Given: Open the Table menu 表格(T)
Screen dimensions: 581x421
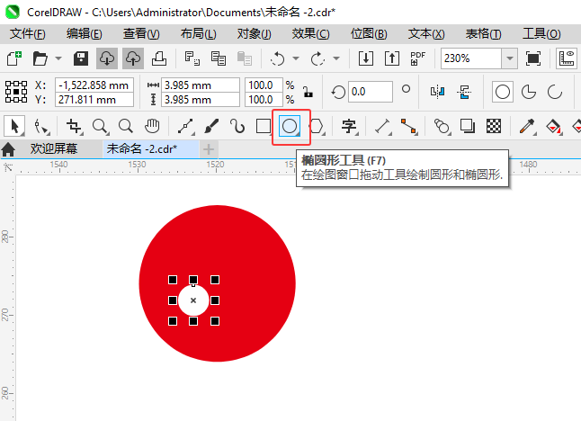Looking at the screenshot, I should [483, 33].
